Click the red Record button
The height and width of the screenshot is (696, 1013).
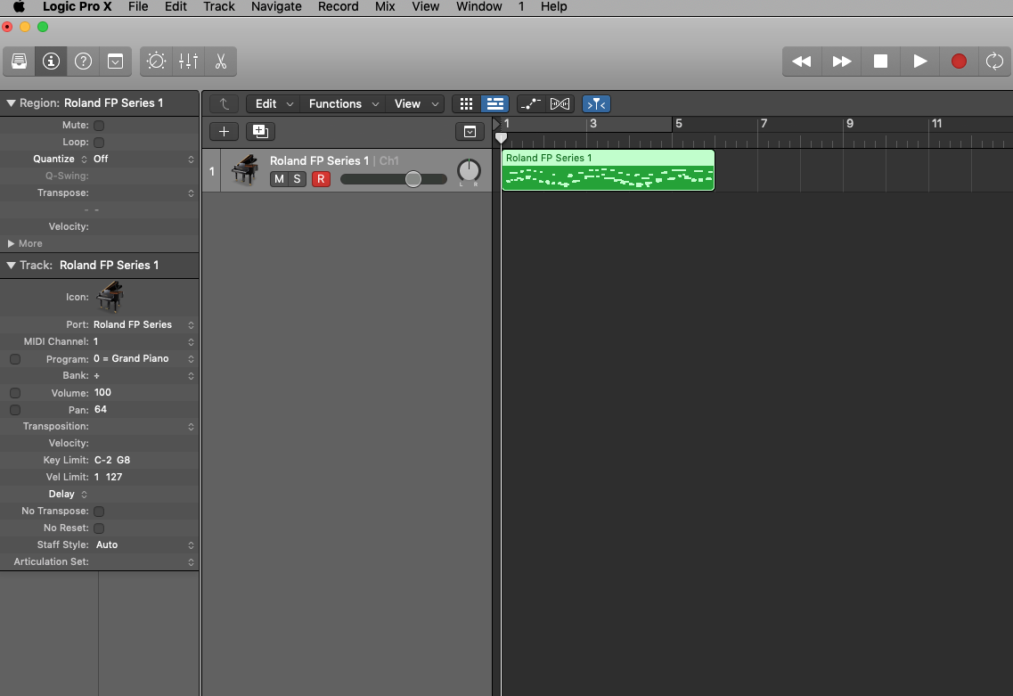pos(959,61)
